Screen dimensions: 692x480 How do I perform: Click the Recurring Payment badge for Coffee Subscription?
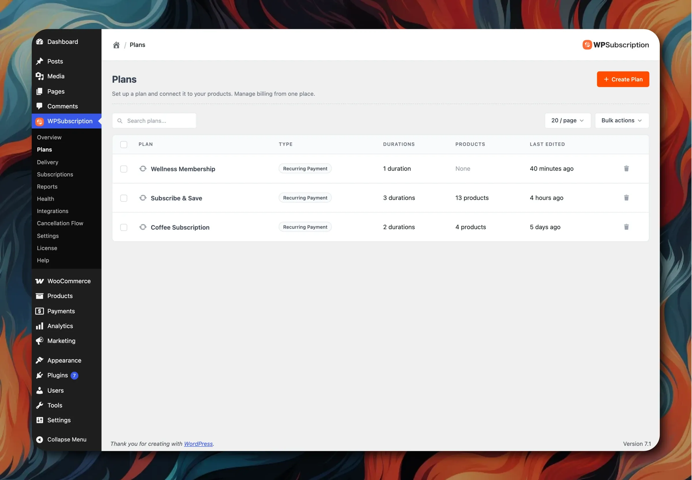(x=305, y=227)
